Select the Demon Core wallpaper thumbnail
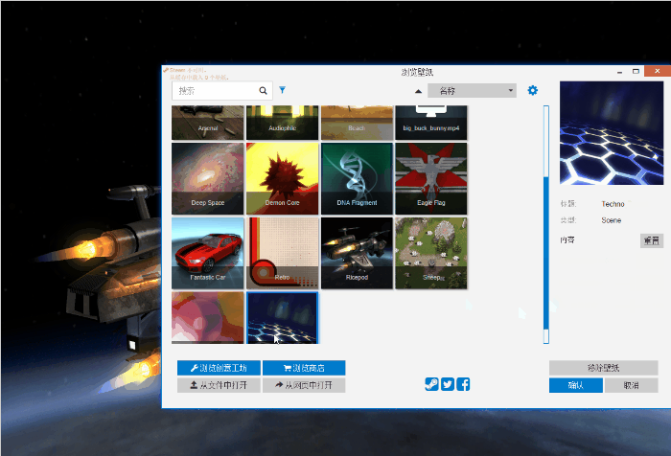671x456 pixels. 283,178
